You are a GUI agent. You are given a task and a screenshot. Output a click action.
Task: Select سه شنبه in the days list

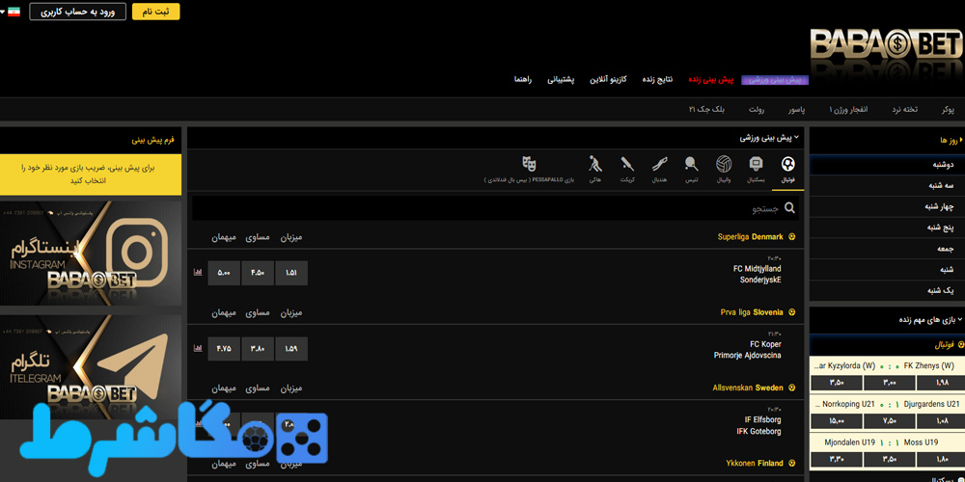pos(887,186)
